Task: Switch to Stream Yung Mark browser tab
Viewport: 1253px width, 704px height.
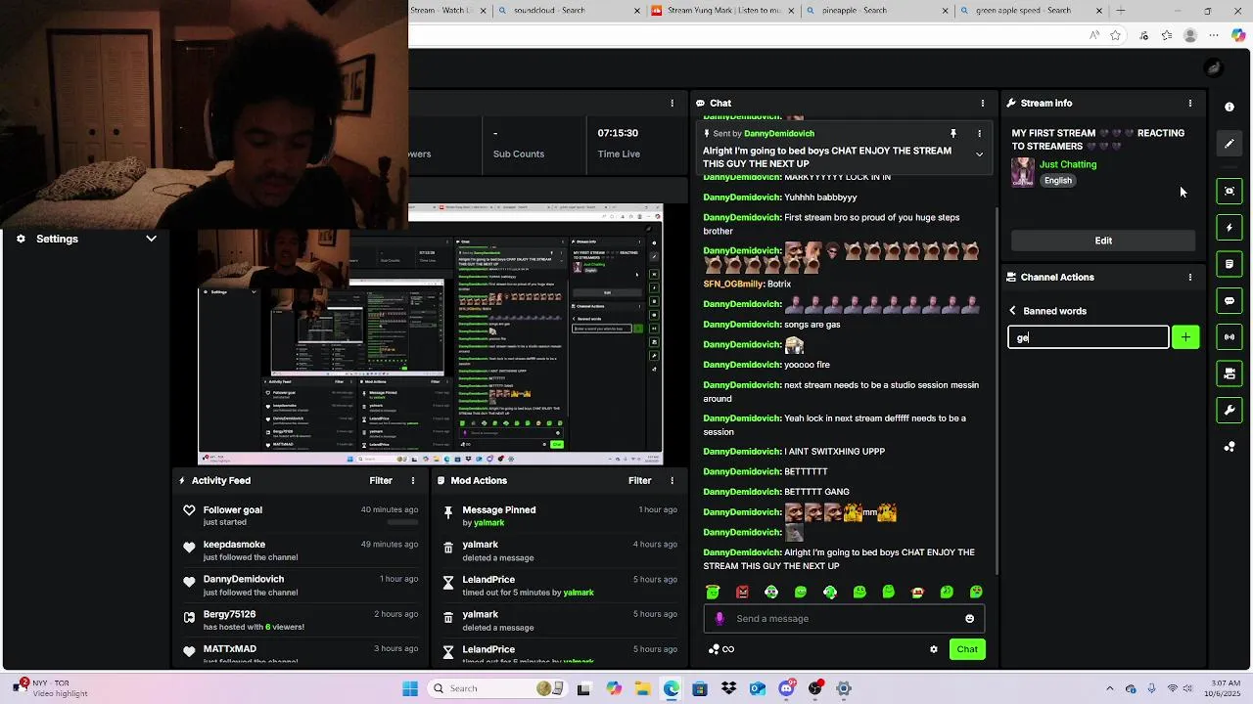Action: pyautogui.click(x=722, y=11)
